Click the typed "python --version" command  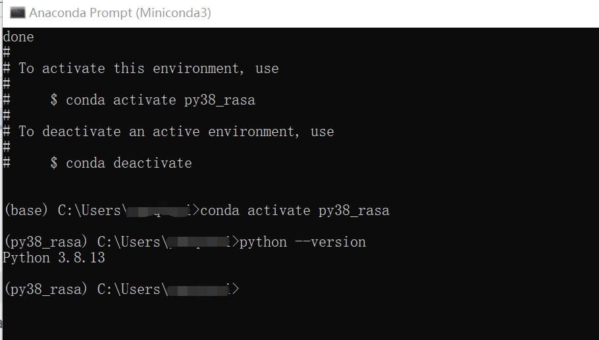pos(303,242)
